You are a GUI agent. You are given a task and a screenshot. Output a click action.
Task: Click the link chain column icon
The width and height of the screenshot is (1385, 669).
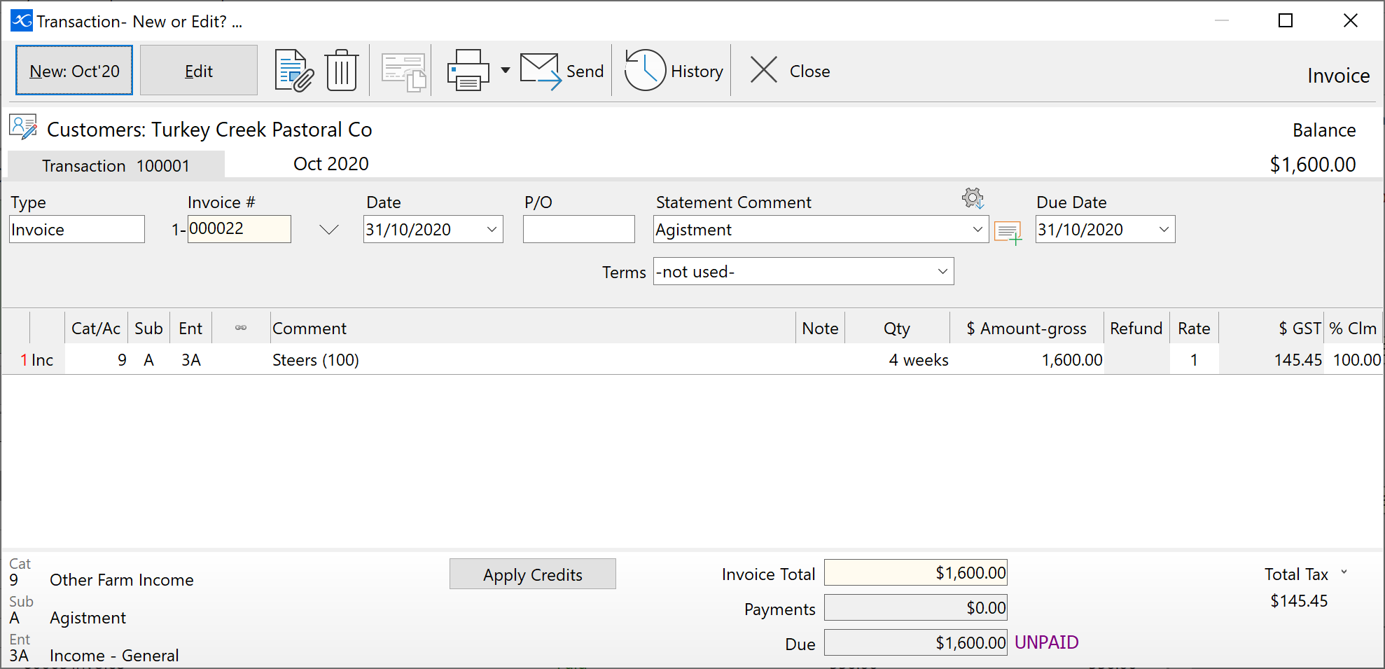coord(241,328)
